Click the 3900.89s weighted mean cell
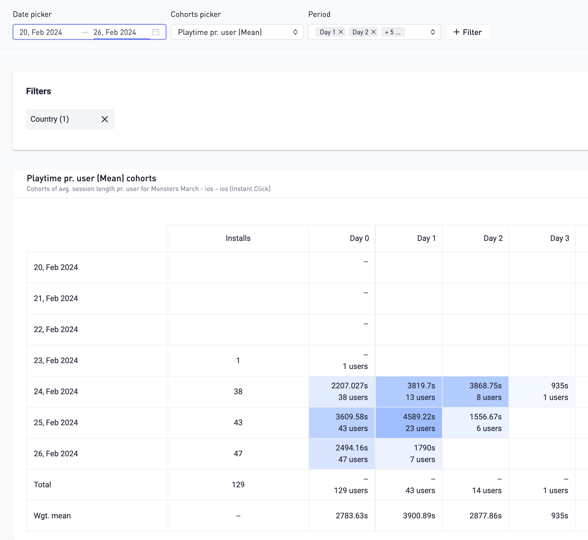Image resolution: width=588 pixels, height=540 pixels. pyautogui.click(x=409, y=515)
